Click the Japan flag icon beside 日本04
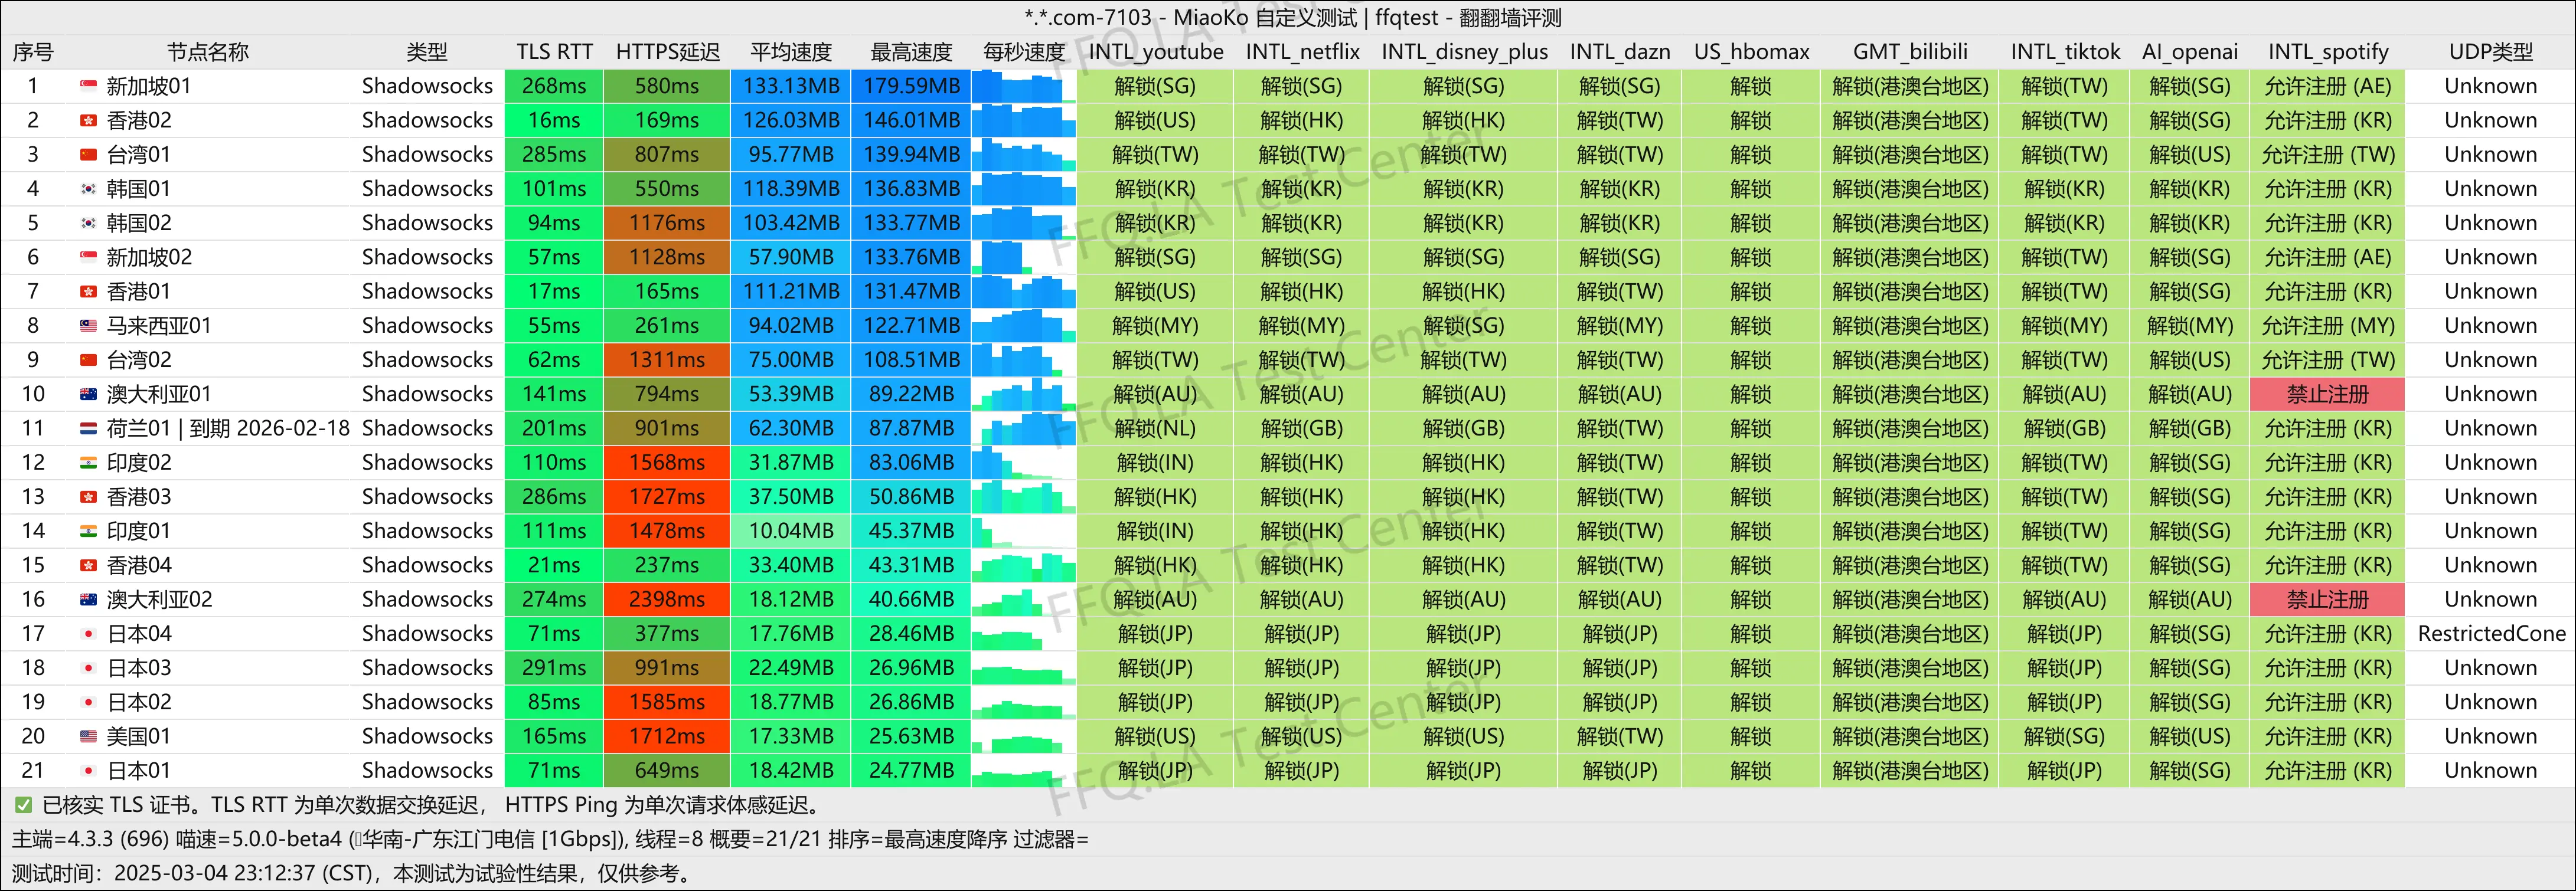 (88, 634)
